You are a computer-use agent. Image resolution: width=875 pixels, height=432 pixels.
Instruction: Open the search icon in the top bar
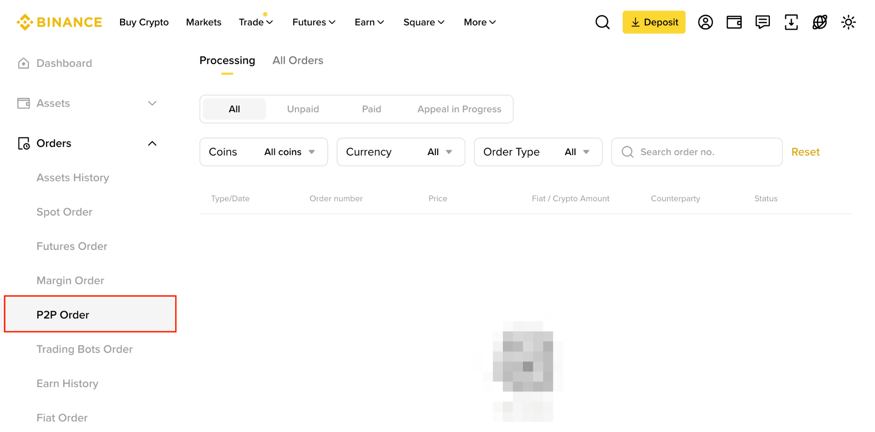[x=602, y=22]
